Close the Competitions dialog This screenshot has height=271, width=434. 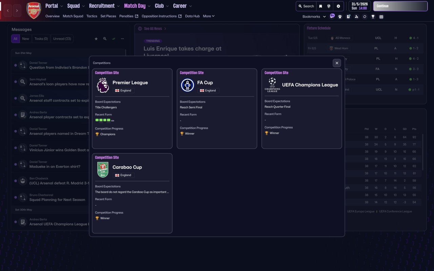coord(337,63)
